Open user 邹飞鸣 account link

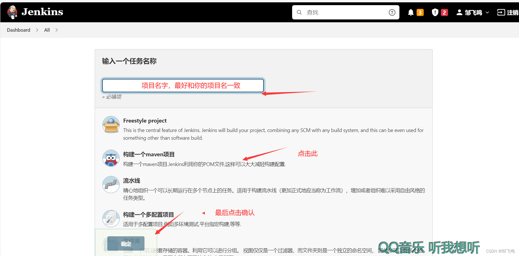pos(473,13)
